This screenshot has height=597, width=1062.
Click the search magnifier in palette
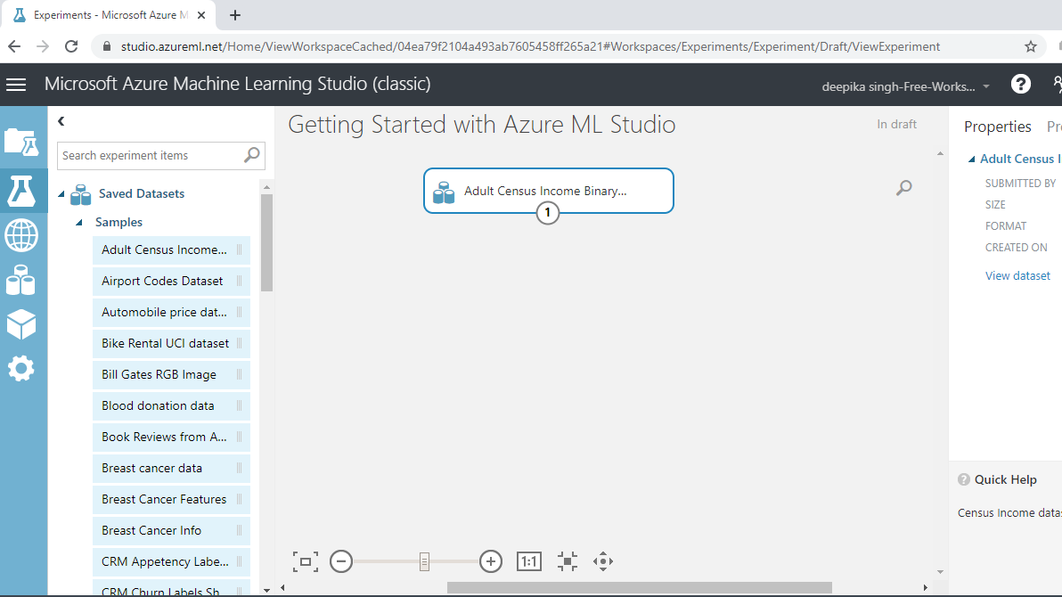pos(252,155)
